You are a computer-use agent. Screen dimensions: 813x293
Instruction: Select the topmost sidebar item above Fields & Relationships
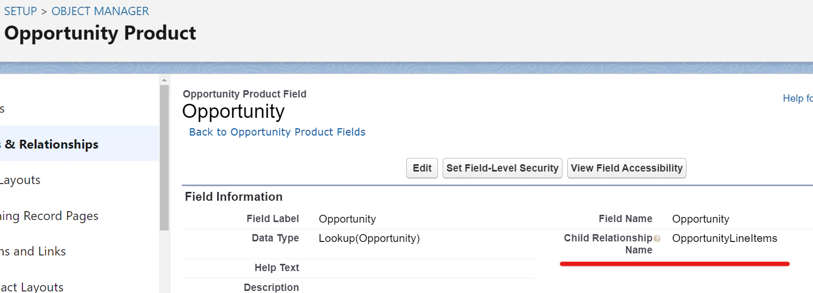[3, 108]
